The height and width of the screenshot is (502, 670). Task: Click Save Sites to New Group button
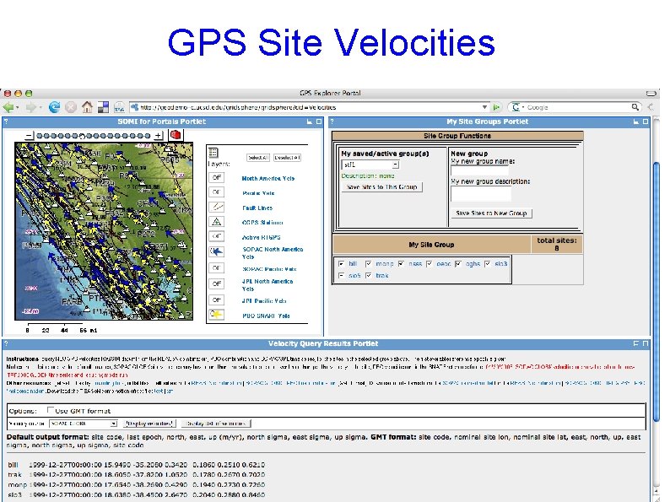pyautogui.click(x=491, y=213)
